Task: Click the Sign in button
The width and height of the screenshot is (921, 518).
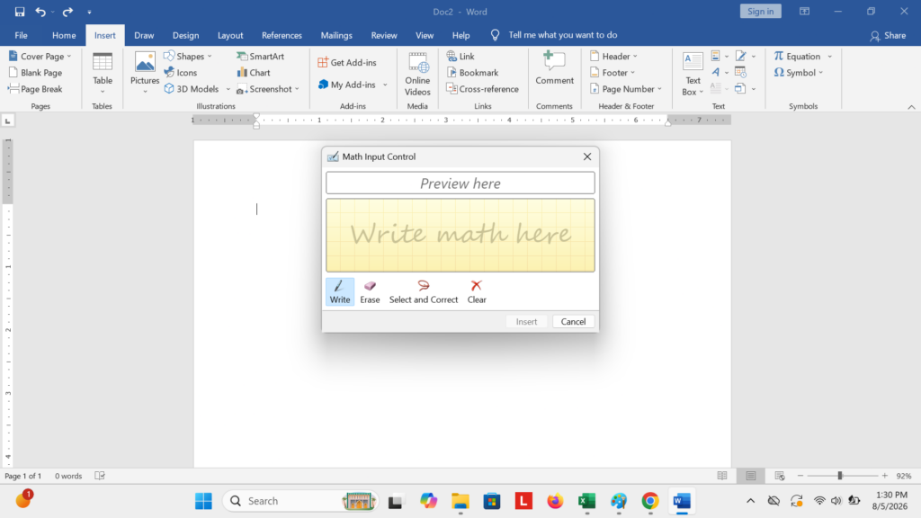Action: (760, 11)
